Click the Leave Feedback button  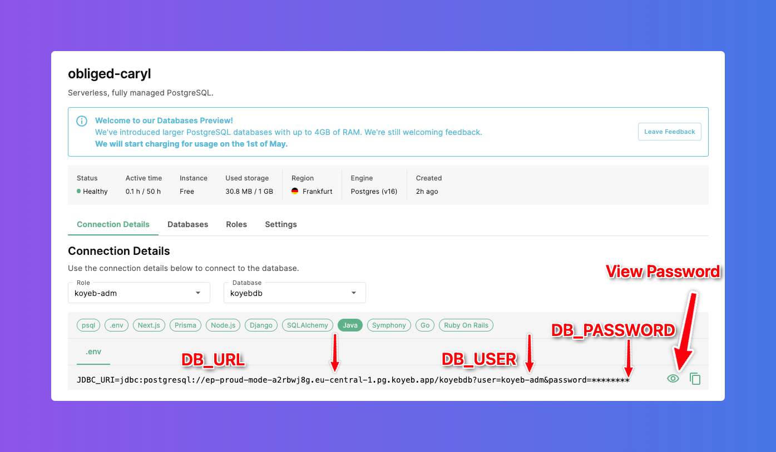pyautogui.click(x=669, y=132)
